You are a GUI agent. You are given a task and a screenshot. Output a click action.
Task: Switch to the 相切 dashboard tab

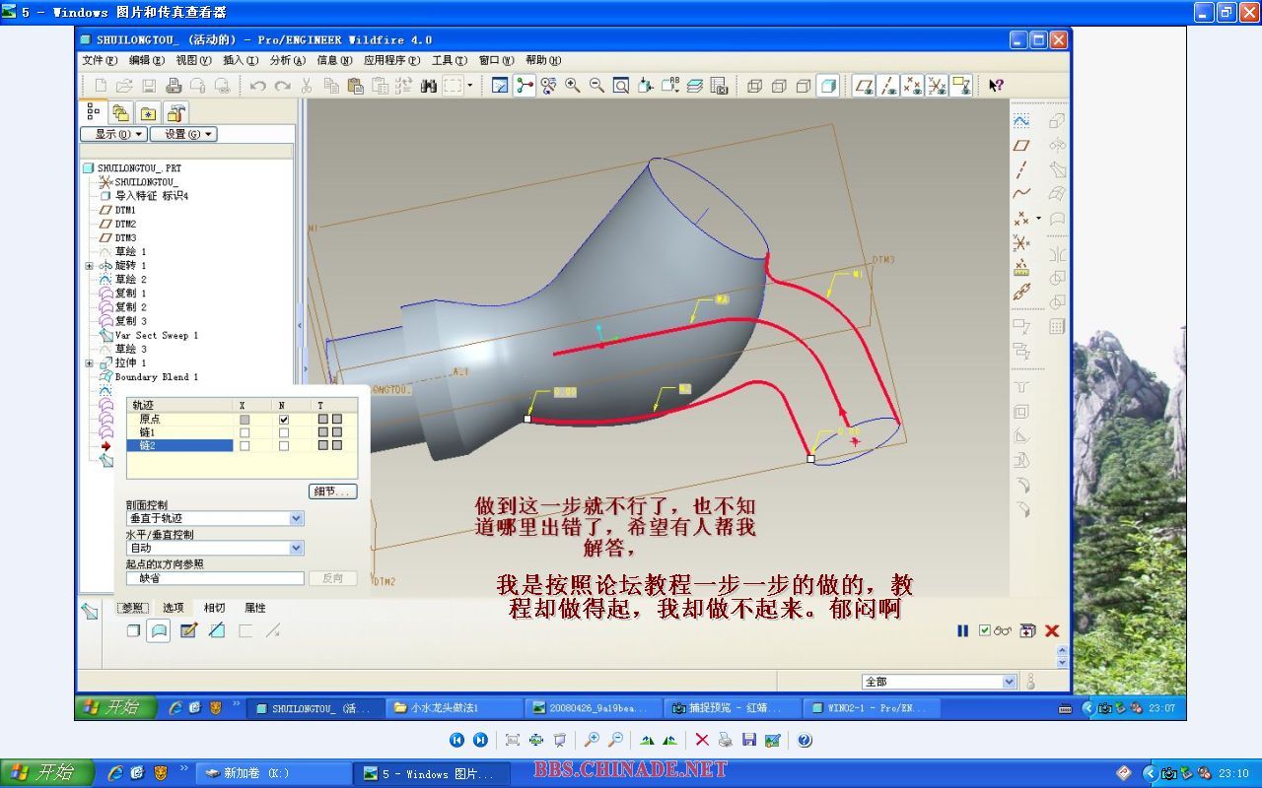tap(214, 608)
